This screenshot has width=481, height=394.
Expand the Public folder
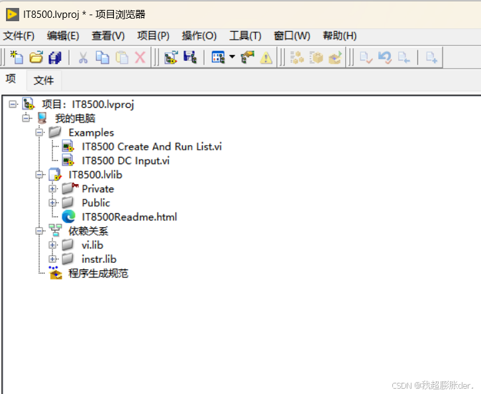tap(52, 203)
